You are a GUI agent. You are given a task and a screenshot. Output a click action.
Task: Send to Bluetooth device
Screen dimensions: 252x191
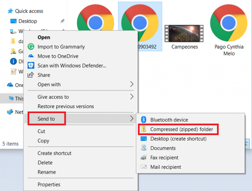click(191, 120)
